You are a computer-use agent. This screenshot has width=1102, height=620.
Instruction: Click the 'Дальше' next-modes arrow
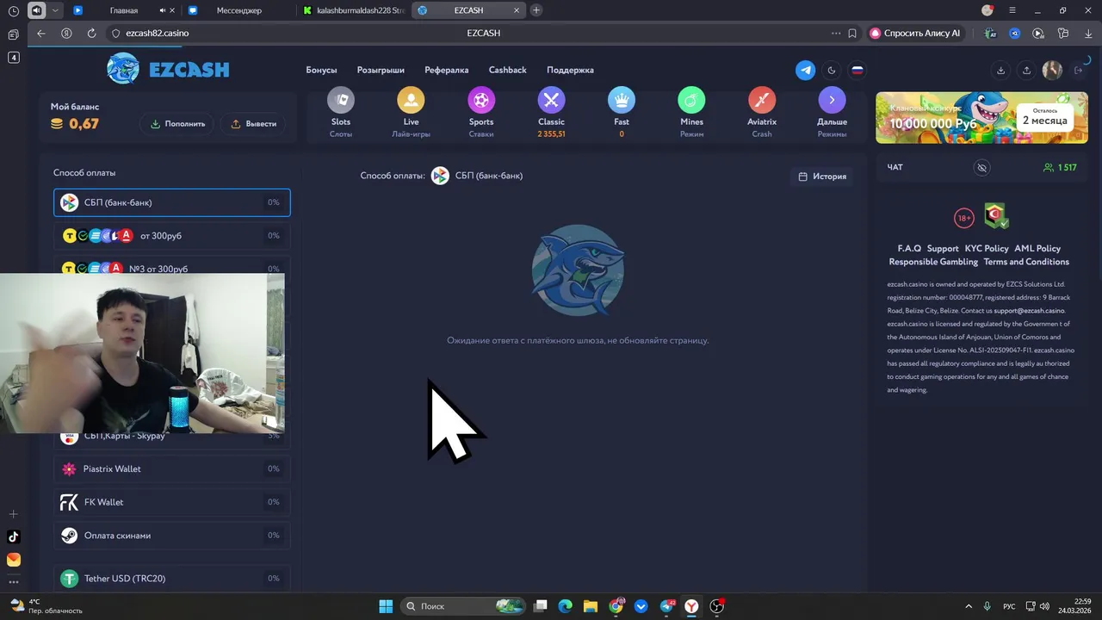tap(832, 100)
